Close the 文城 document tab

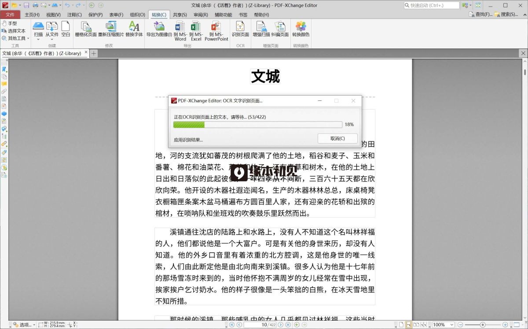point(86,53)
